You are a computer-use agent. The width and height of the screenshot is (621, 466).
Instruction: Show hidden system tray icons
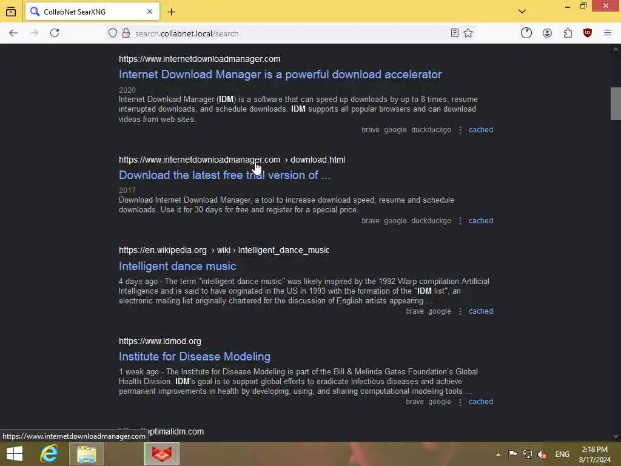498,454
